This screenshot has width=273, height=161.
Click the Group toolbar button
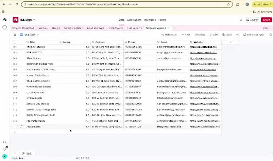point(200,35)
